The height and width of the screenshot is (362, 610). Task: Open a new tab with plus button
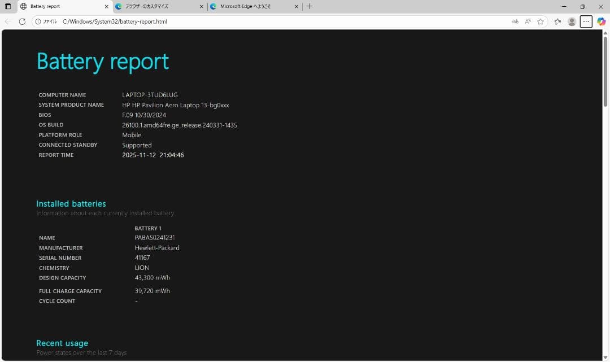309,6
